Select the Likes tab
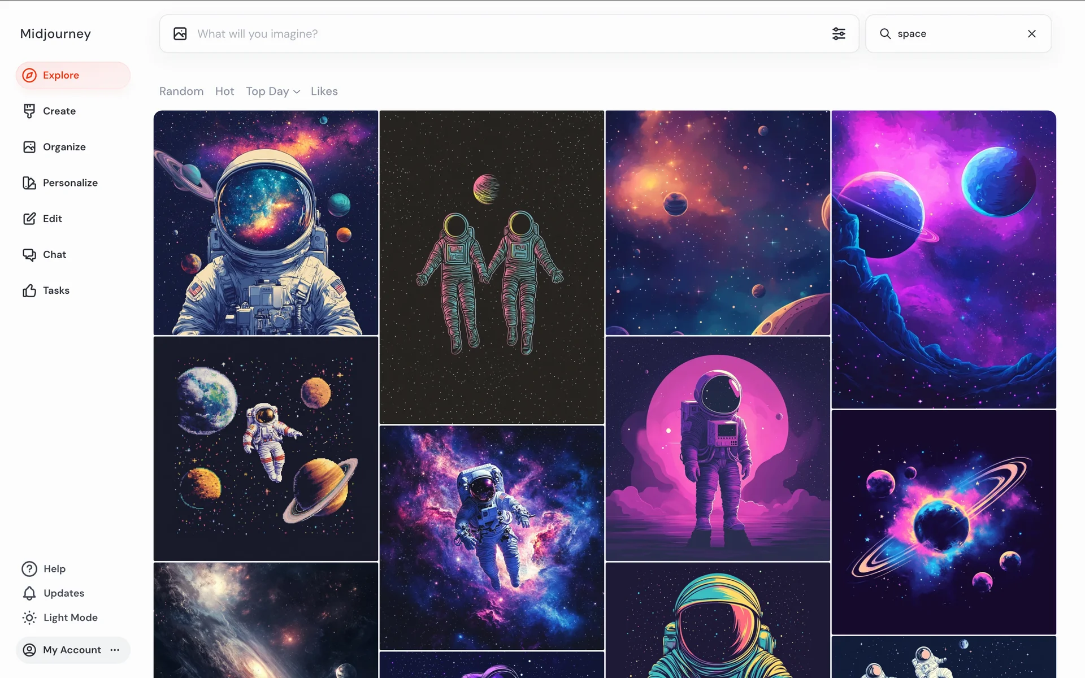The image size is (1085, 678). 324,92
